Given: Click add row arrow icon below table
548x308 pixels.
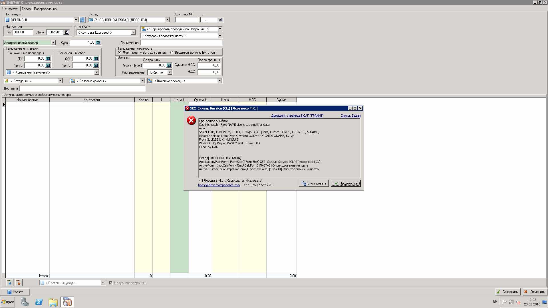Looking at the screenshot, I should tap(10, 283).
